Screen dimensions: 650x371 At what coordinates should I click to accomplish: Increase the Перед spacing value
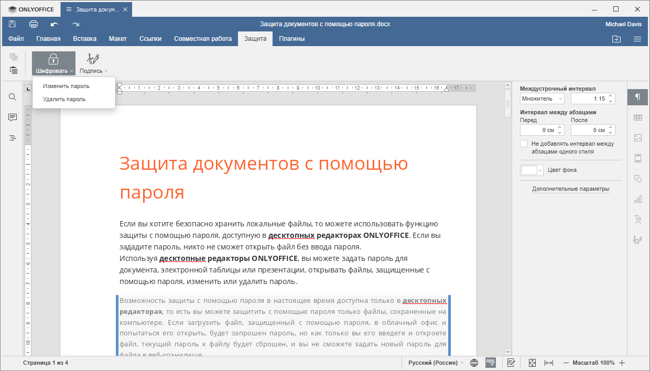[x=559, y=128]
